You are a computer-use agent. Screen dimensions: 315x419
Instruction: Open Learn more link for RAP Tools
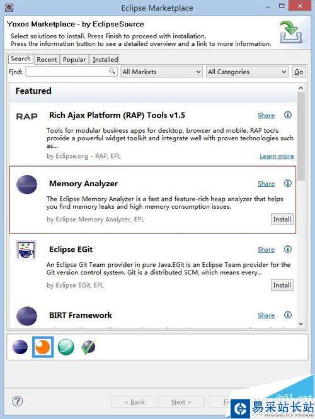pos(277,156)
